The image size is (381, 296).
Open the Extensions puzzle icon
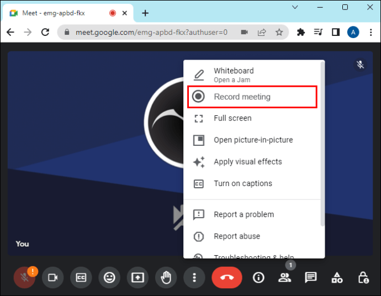[301, 32]
